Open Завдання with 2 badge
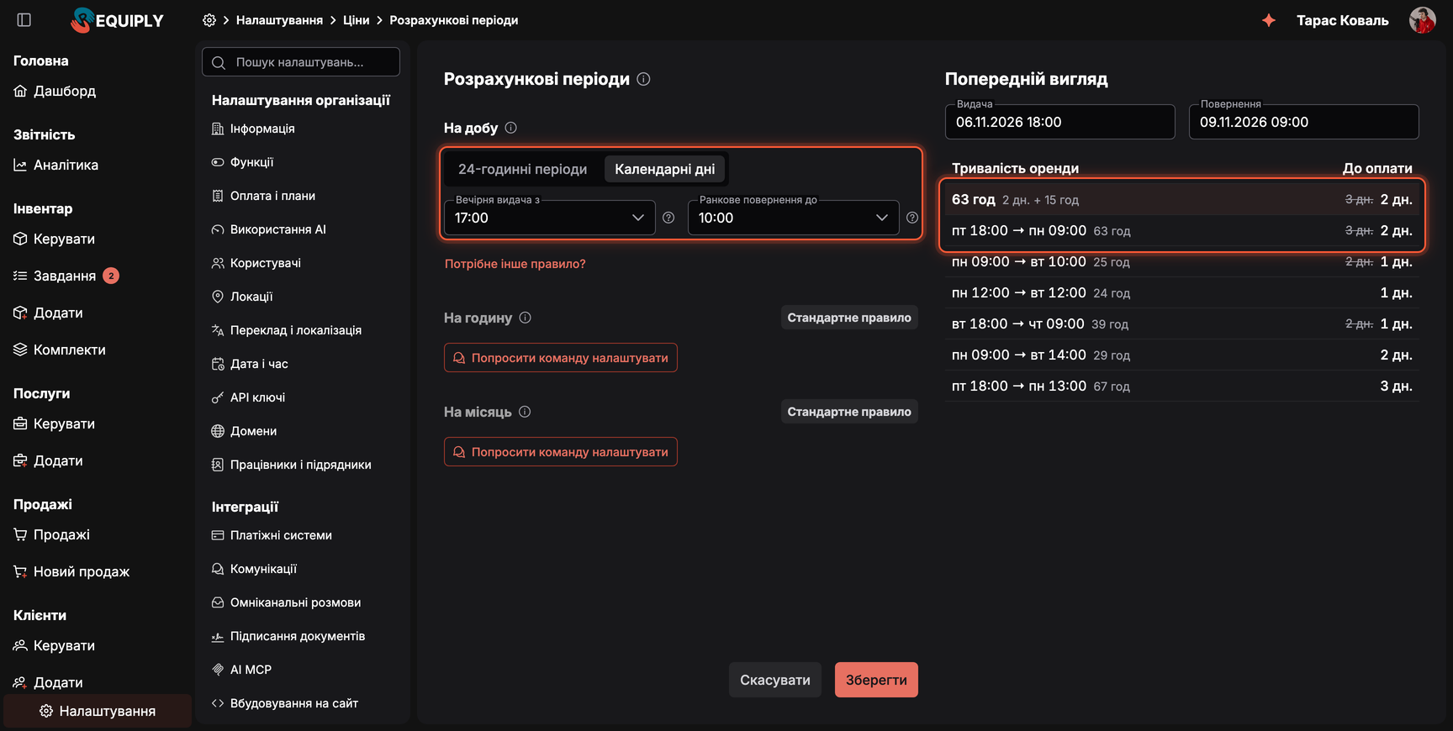1453x731 pixels. pyautogui.click(x=66, y=276)
